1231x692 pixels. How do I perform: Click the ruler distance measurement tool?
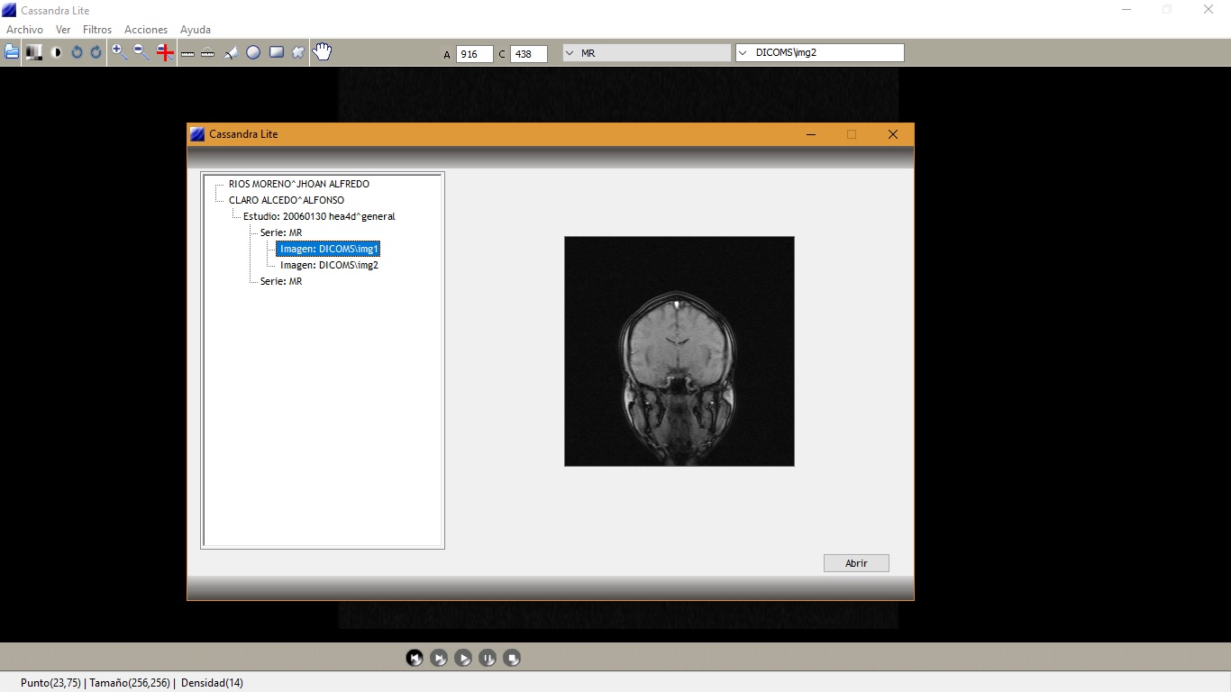[187, 53]
